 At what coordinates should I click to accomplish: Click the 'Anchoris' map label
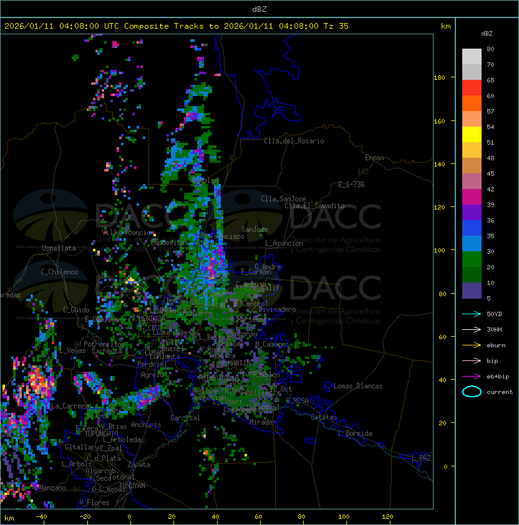(146, 425)
